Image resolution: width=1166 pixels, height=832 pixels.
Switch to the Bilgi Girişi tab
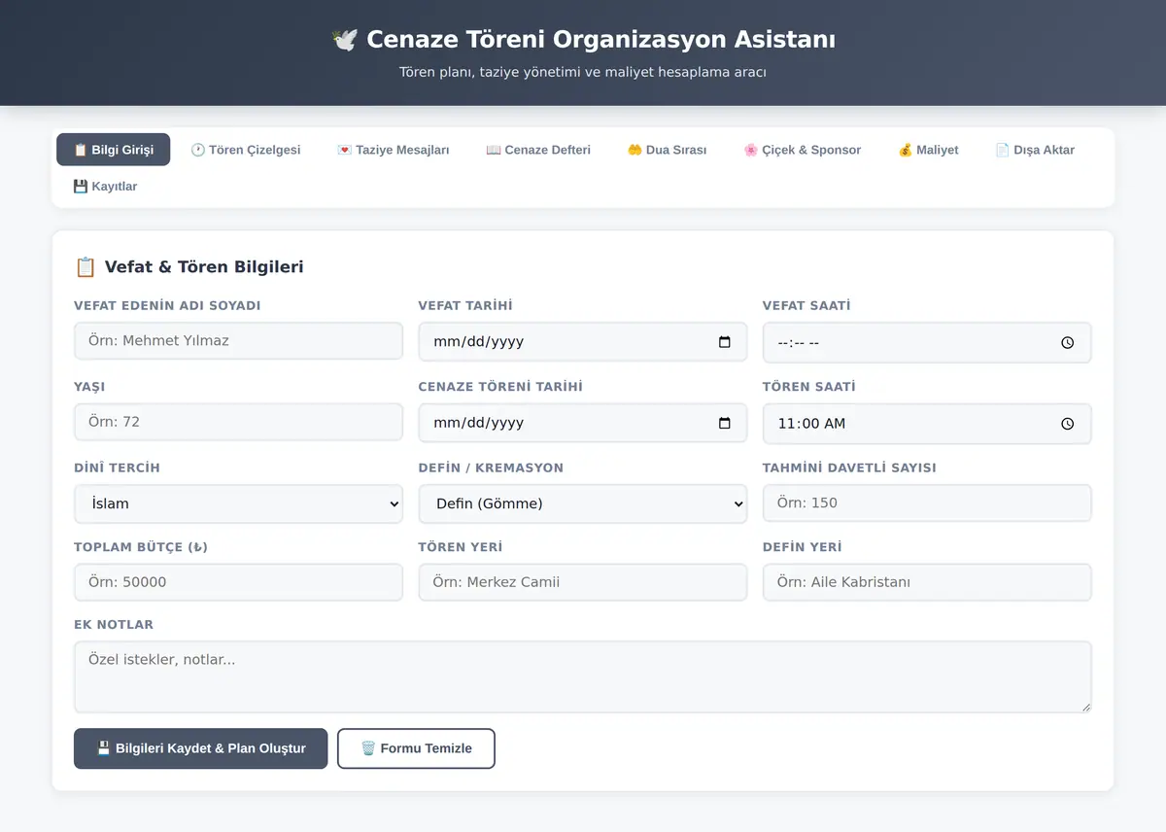point(114,150)
